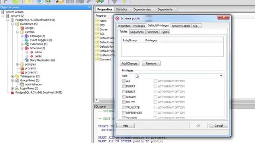This screenshot has width=255, height=143.
Task: Open the Dependencies tab in main window
Action: tap(142, 10)
